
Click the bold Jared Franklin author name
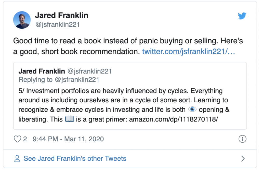61,15
